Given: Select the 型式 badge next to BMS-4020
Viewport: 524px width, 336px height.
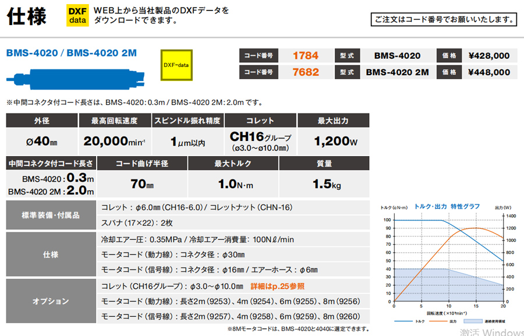Looking at the screenshot, I should tap(346, 55).
